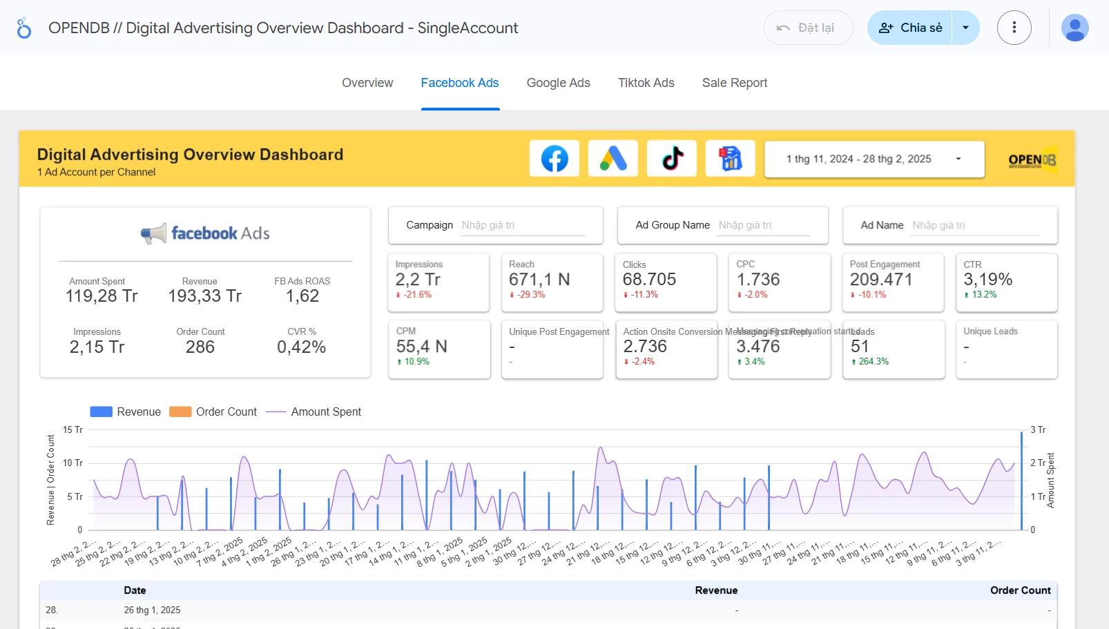This screenshot has height=629, width=1109.
Task: Expand the Chia sẻ dropdown arrow
Action: click(x=965, y=28)
